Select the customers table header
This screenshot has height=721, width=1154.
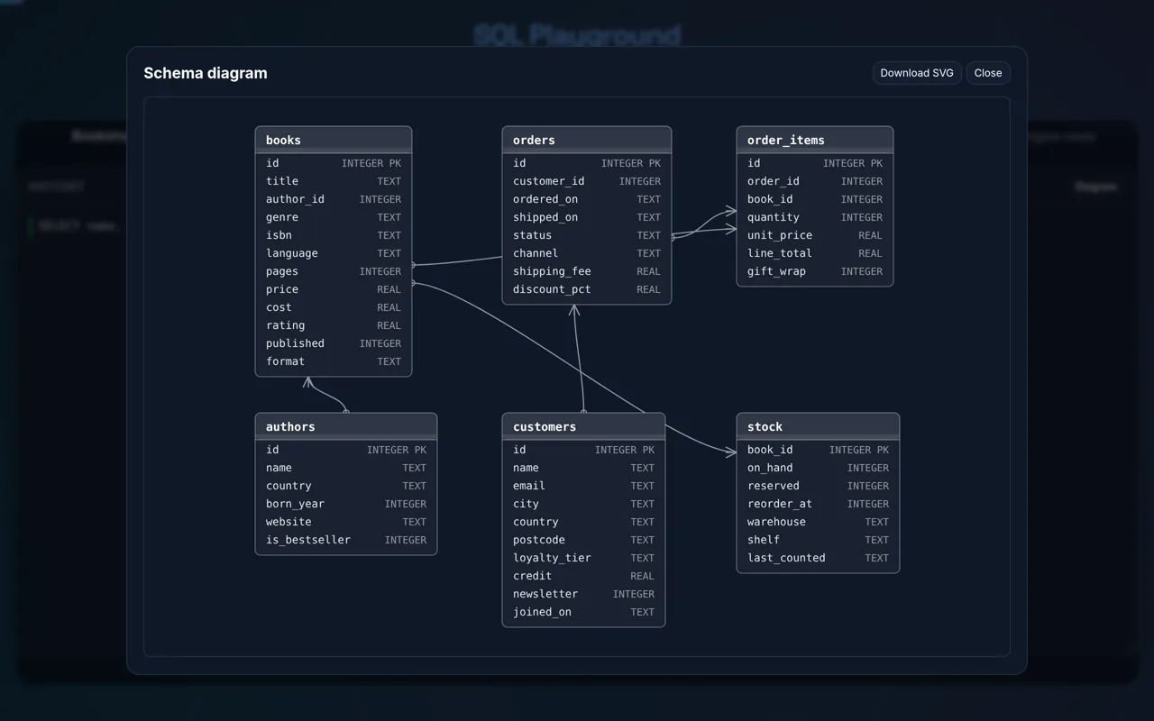(583, 426)
